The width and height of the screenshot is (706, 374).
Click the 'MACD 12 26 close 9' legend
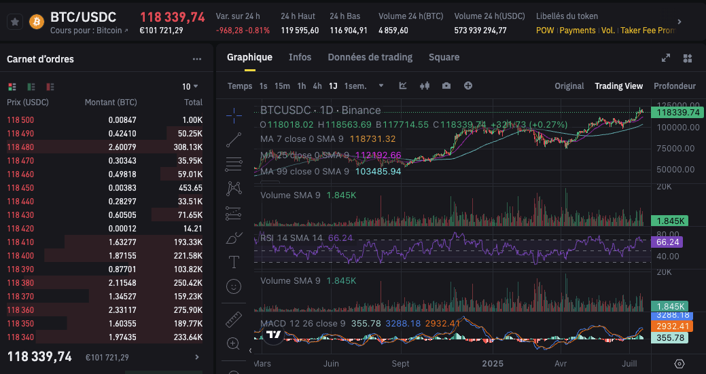[x=302, y=324]
